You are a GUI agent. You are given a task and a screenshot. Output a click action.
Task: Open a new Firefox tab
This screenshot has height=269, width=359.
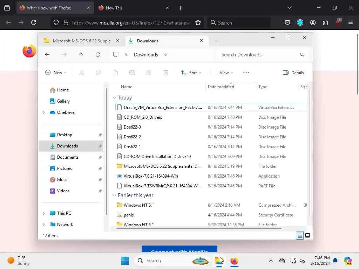tap(180, 8)
